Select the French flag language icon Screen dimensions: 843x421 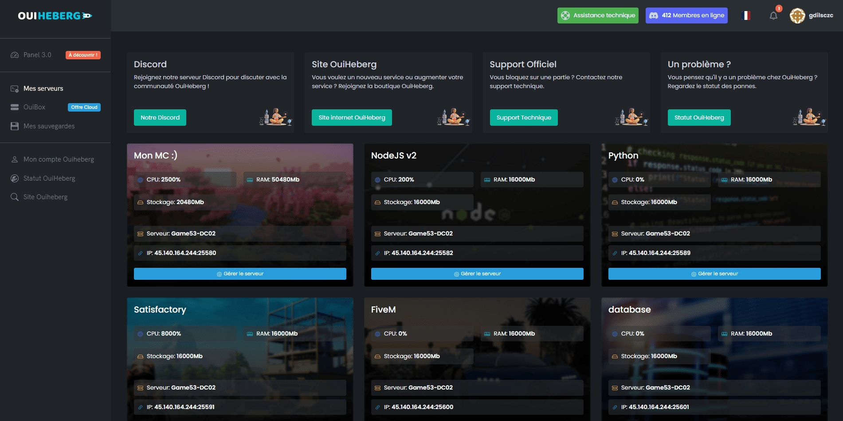point(746,15)
